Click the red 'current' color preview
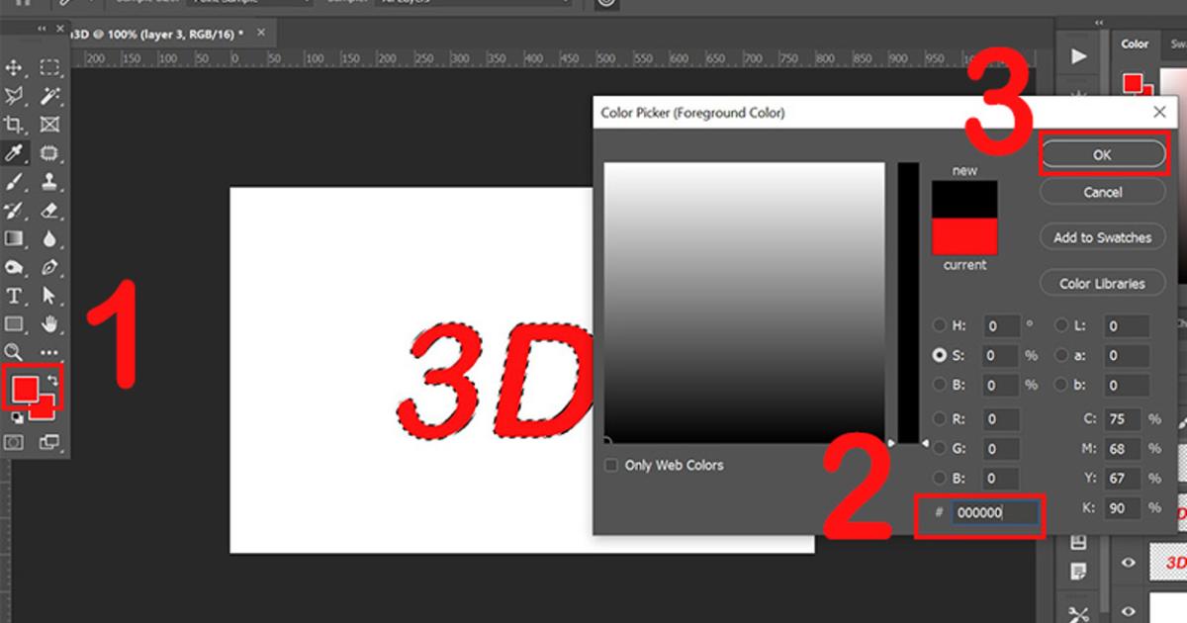1187x623 pixels. pos(964,237)
